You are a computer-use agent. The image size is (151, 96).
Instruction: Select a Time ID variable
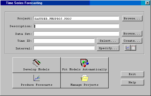(x=108, y=41)
